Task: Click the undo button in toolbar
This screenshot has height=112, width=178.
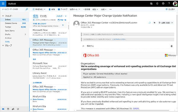Action: click(x=170, y=9)
